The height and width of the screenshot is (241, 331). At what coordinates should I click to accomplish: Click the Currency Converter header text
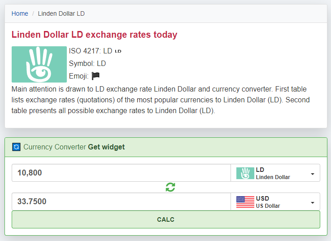[55, 147]
